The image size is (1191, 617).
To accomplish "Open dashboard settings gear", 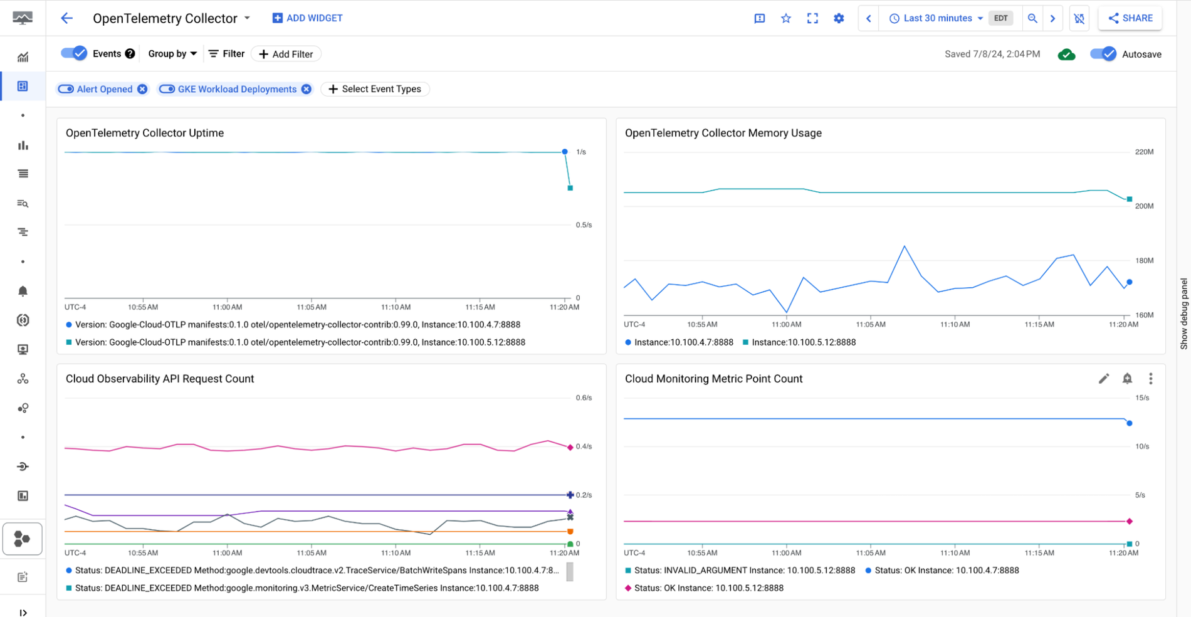I will tap(839, 18).
